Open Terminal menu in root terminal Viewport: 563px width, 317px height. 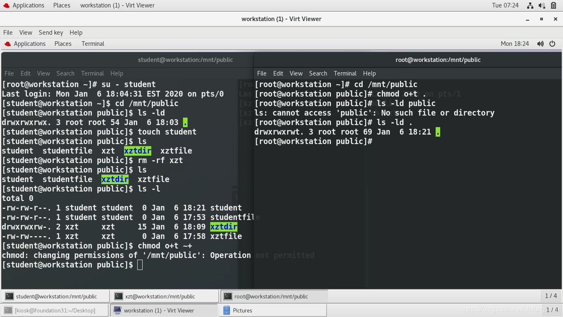345,73
